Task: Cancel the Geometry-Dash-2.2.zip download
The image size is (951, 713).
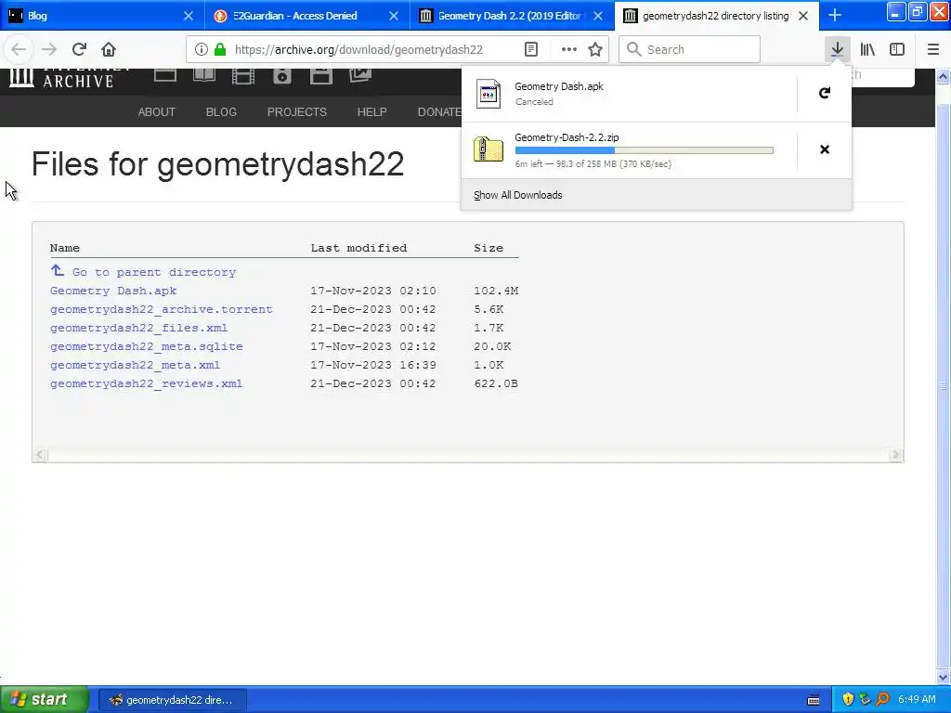Action: (x=825, y=149)
